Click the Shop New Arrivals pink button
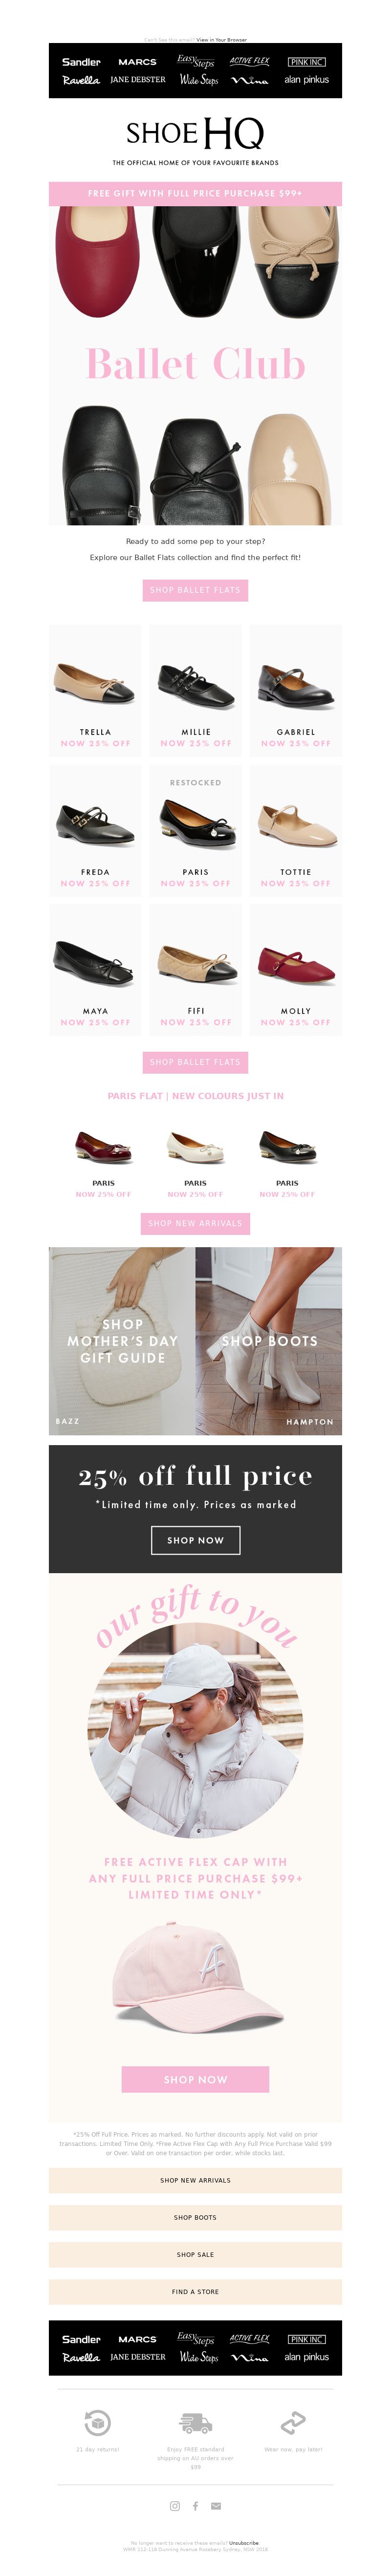 (x=195, y=1223)
